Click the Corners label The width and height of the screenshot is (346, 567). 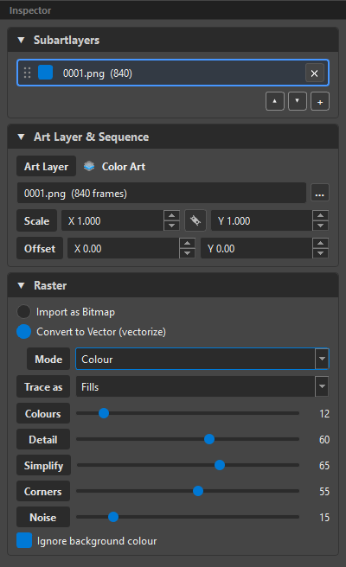point(43,492)
